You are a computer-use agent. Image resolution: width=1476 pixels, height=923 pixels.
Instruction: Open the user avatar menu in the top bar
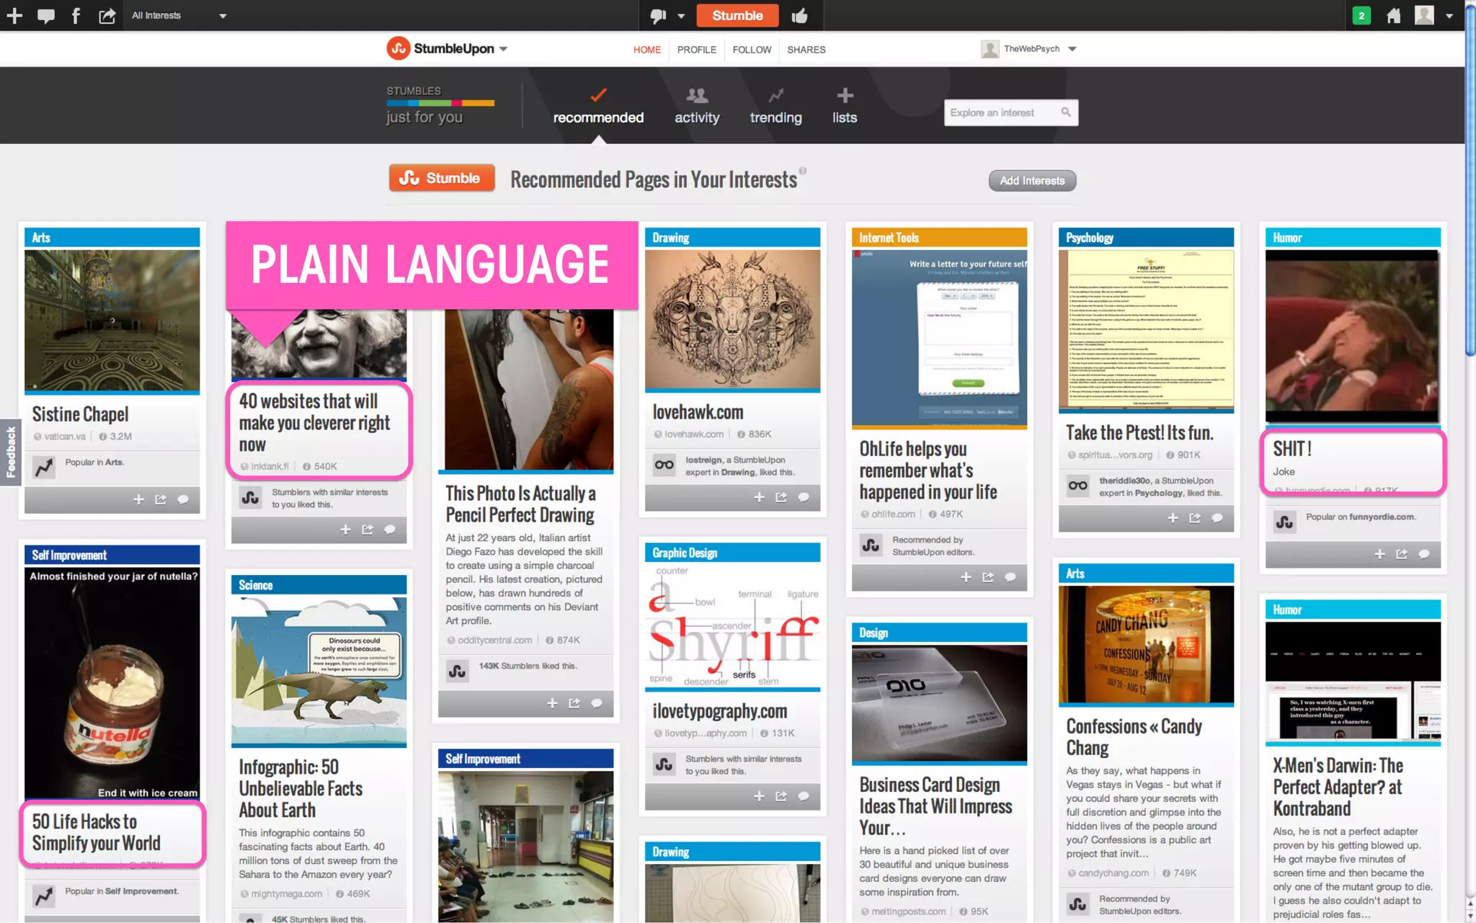click(1433, 15)
